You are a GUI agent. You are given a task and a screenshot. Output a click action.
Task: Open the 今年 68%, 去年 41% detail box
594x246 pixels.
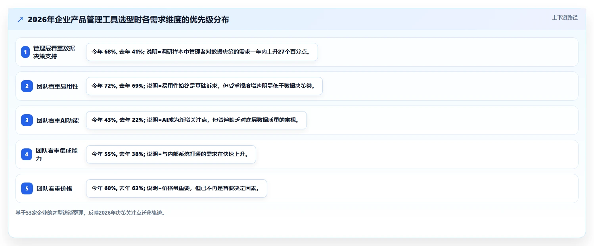202,52
